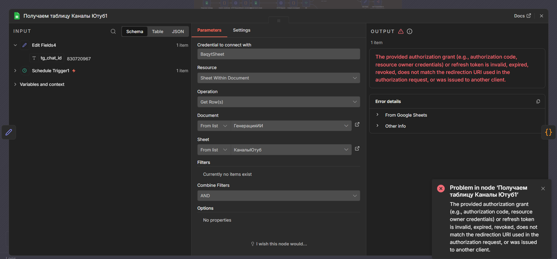
Task: Select the Parameters tab
Action: click(209, 30)
